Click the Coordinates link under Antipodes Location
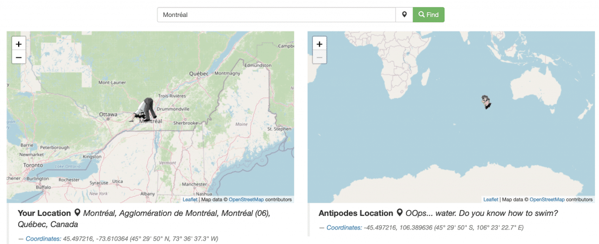 tap(344, 227)
